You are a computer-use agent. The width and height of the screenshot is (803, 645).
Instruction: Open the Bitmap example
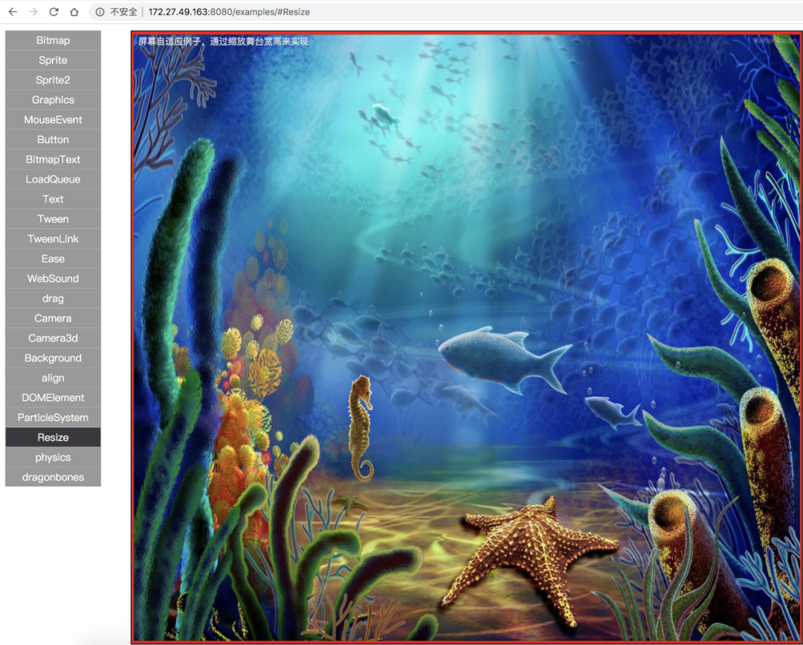53,40
